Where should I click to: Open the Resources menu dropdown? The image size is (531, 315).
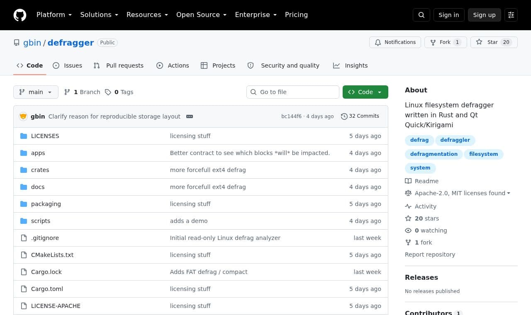click(x=147, y=15)
